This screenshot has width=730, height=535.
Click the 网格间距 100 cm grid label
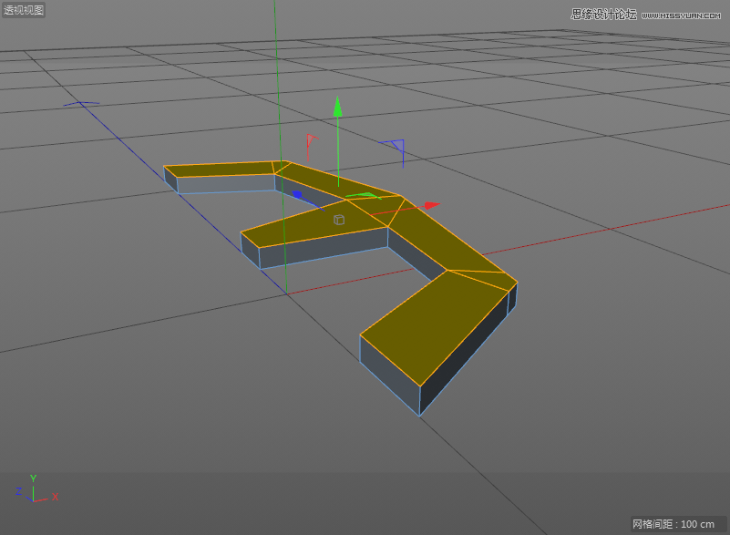click(x=673, y=524)
